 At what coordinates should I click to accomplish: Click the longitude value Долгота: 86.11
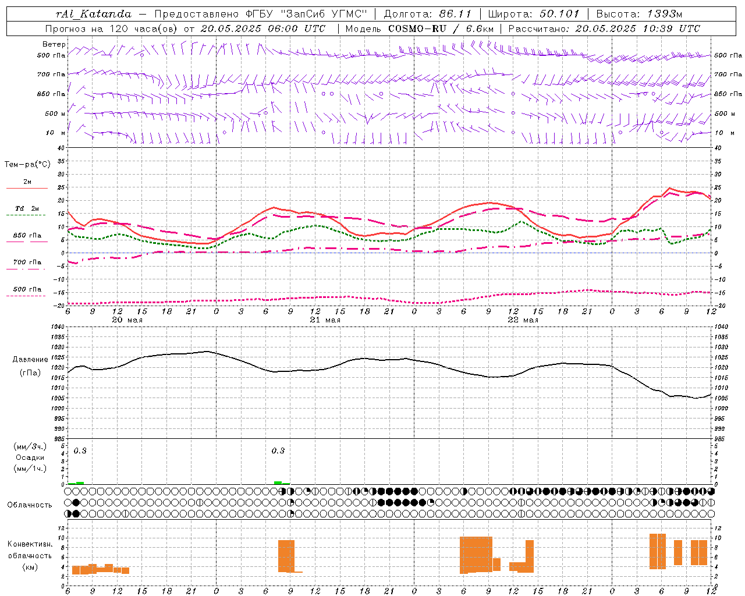(x=428, y=14)
